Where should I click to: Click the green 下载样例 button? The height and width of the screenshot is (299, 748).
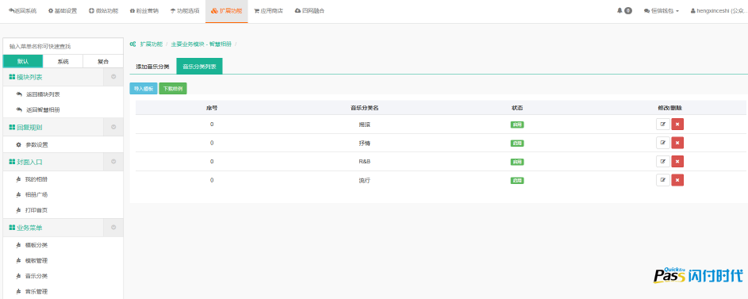(x=173, y=88)
